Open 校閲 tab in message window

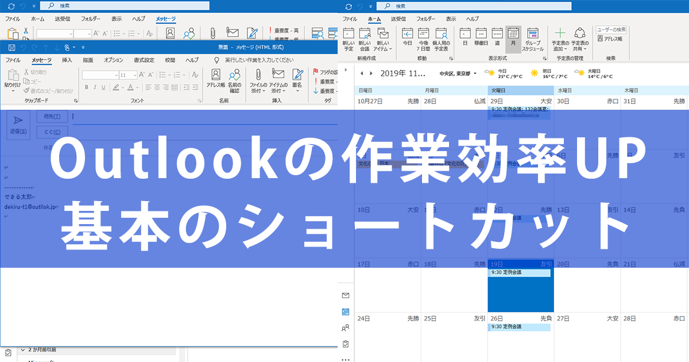coord(170,60)
